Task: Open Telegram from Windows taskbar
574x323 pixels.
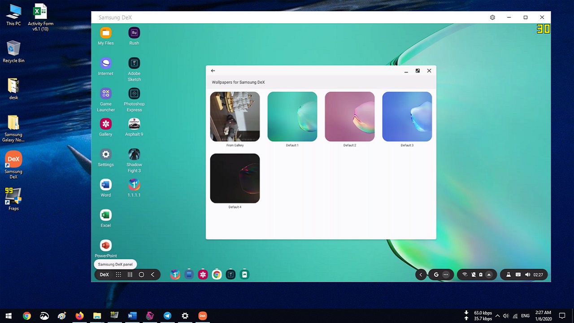Action: 167,316
